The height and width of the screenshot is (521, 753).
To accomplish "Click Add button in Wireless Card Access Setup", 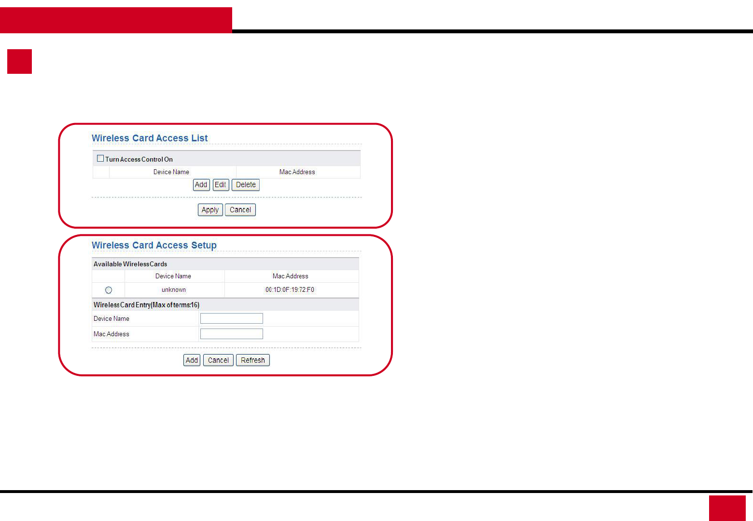I will 192,360.
